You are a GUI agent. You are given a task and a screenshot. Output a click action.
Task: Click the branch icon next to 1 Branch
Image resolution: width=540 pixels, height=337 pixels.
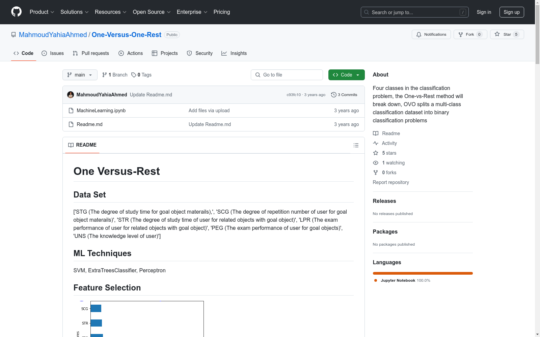(105, 75)
